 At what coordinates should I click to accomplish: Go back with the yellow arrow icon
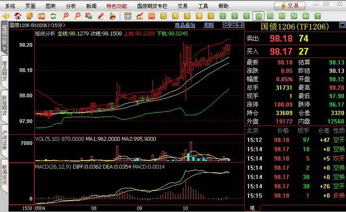click(x=6, y=16)
